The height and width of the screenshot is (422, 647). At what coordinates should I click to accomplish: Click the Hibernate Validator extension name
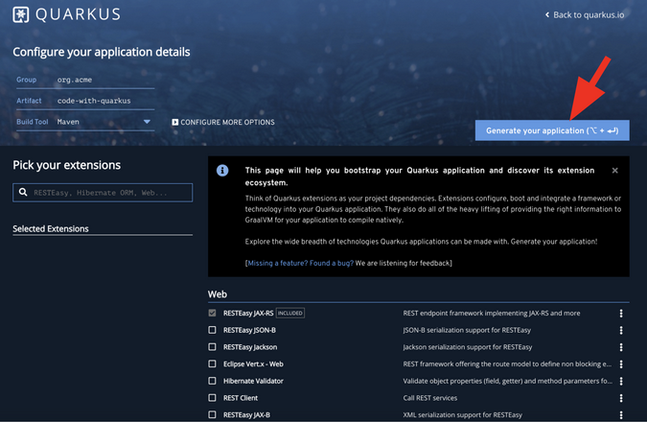tap(253, 381)
